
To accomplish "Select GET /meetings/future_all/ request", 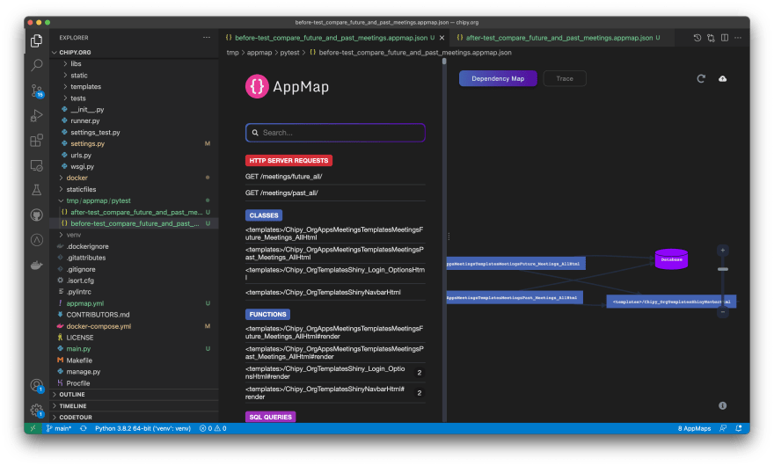I will coord(335,176).
